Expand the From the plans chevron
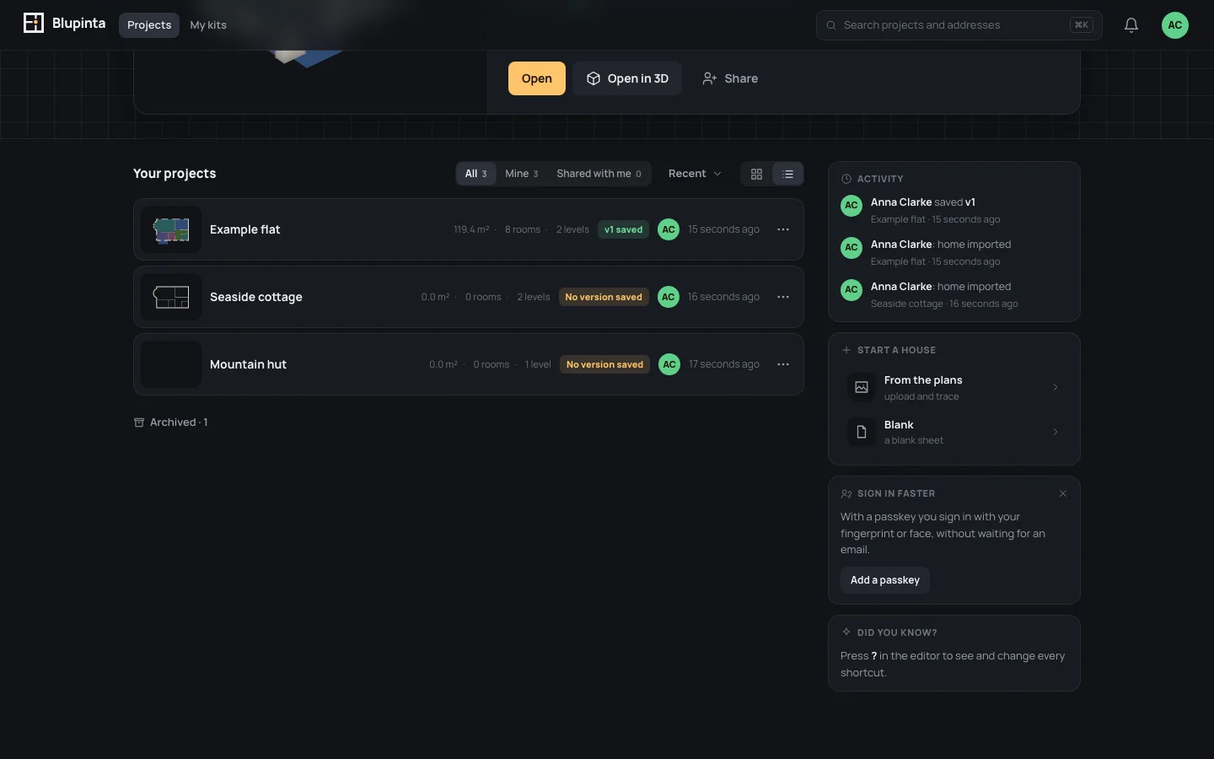This screenshot has height=759, width=1214. click(1056, 387)
